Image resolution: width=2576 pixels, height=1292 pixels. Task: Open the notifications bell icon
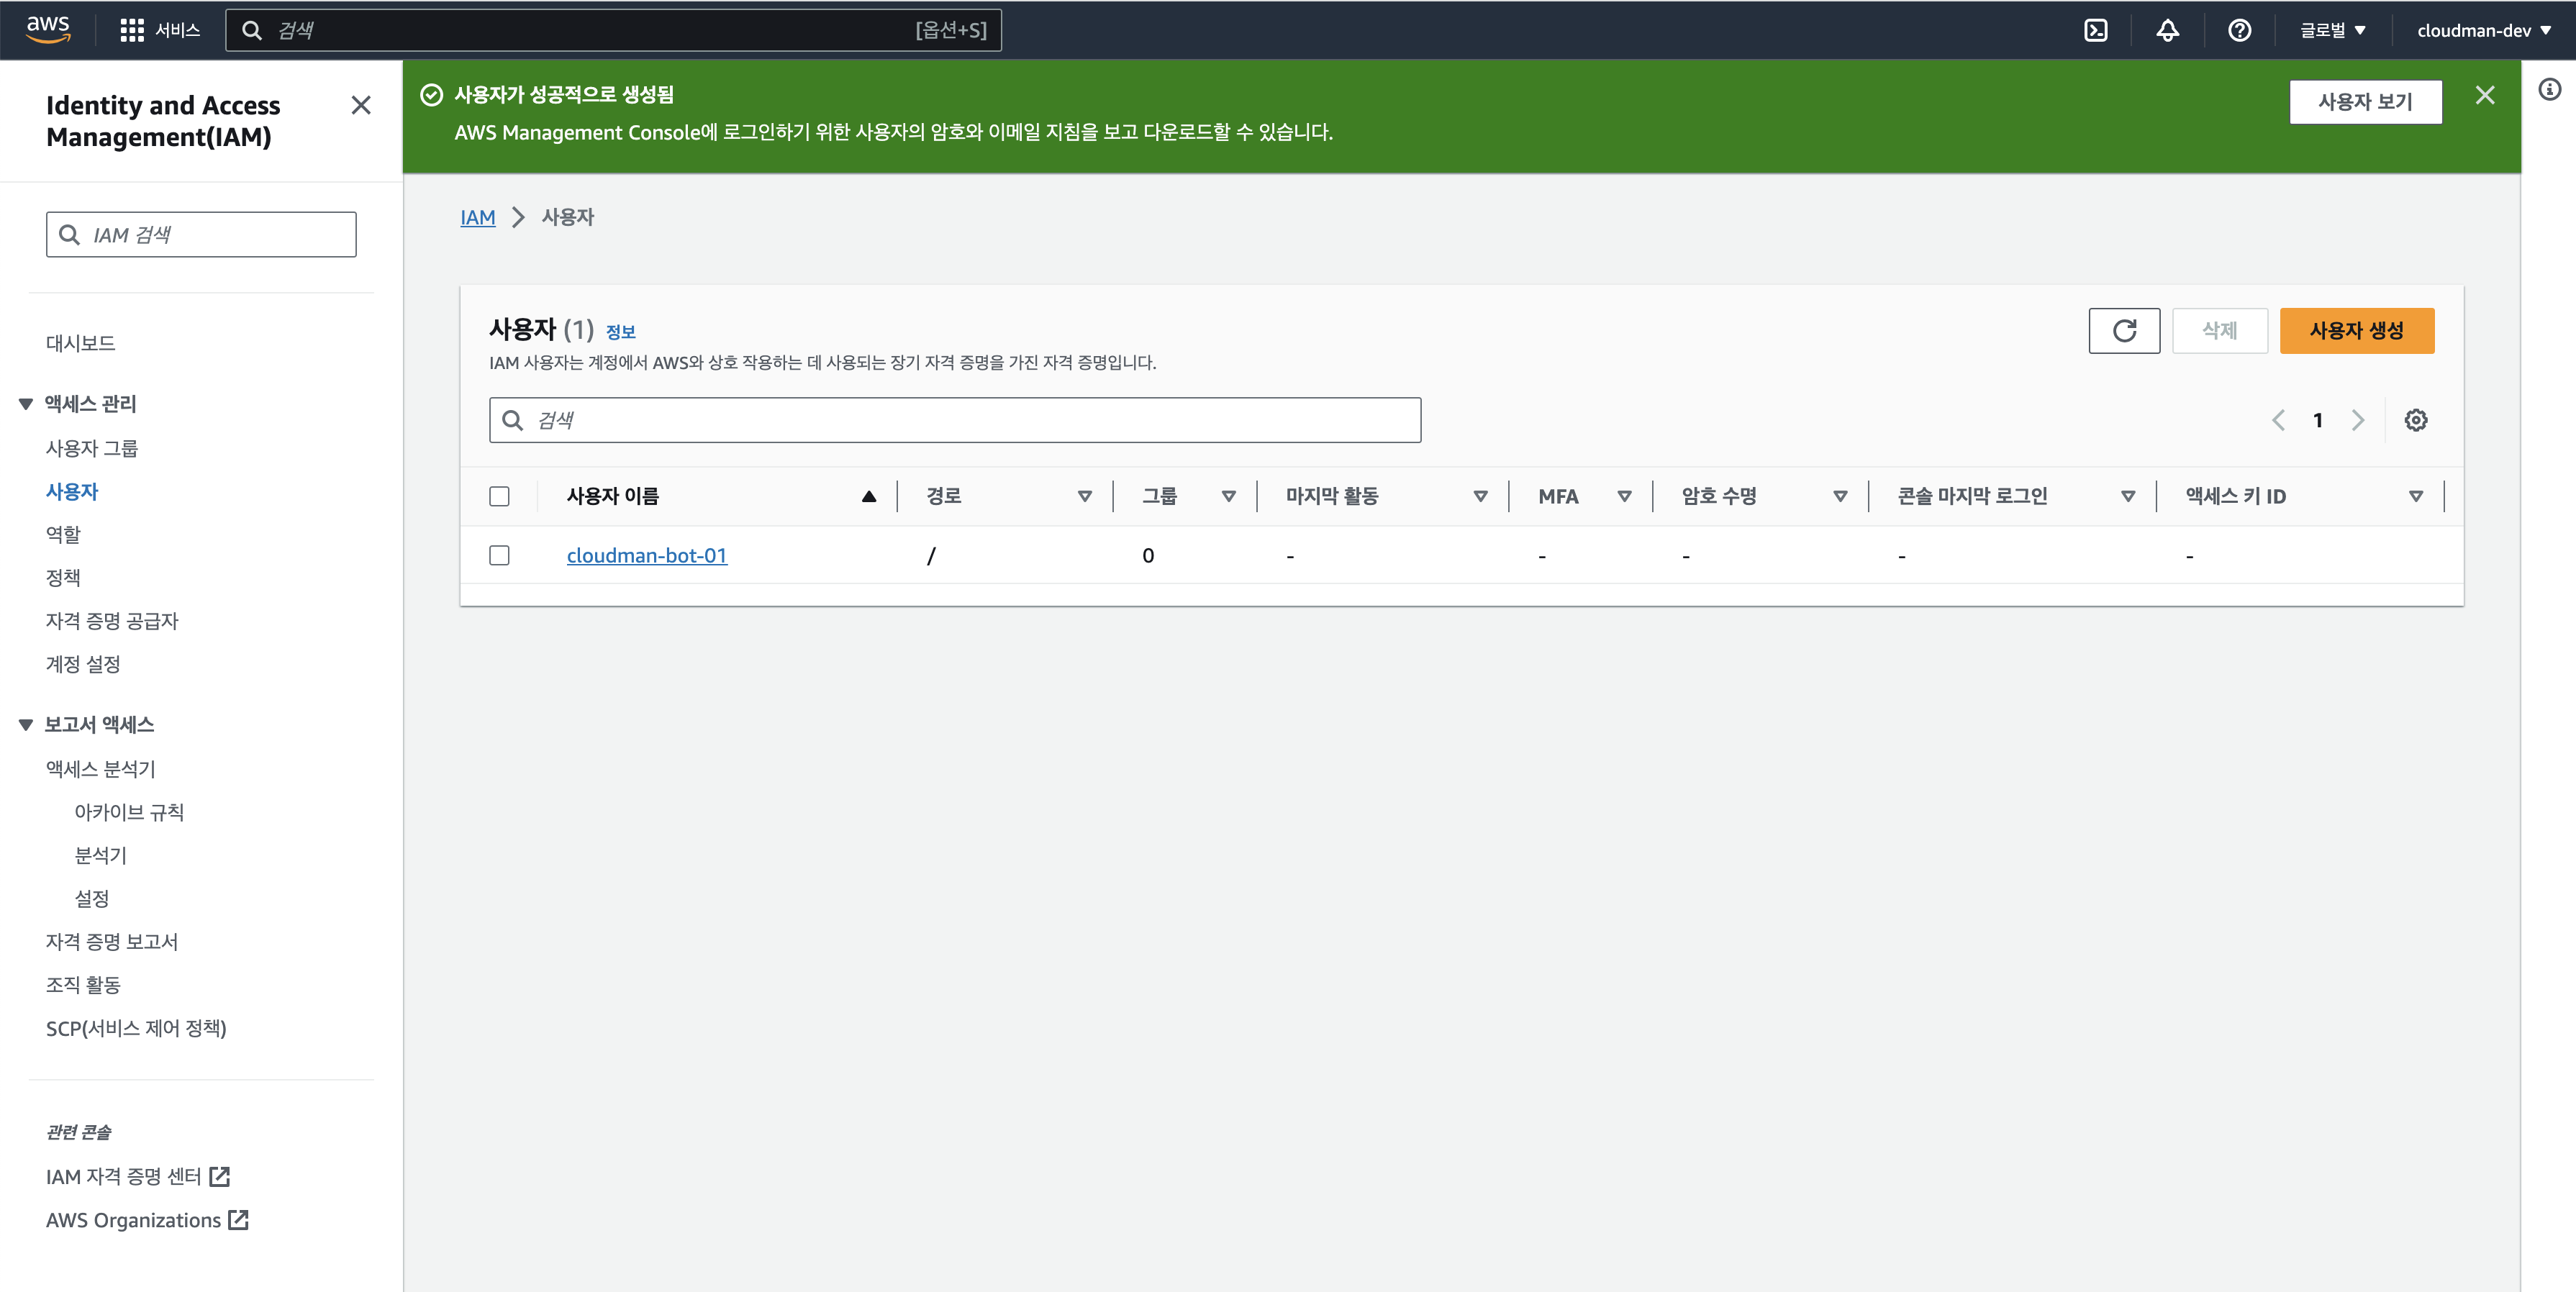coord(2167,30)
